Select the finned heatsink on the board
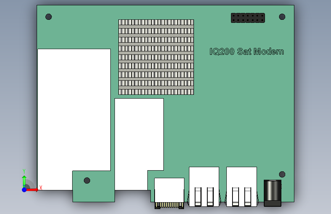This screenshot has width=331, height=214. [156, 57]
